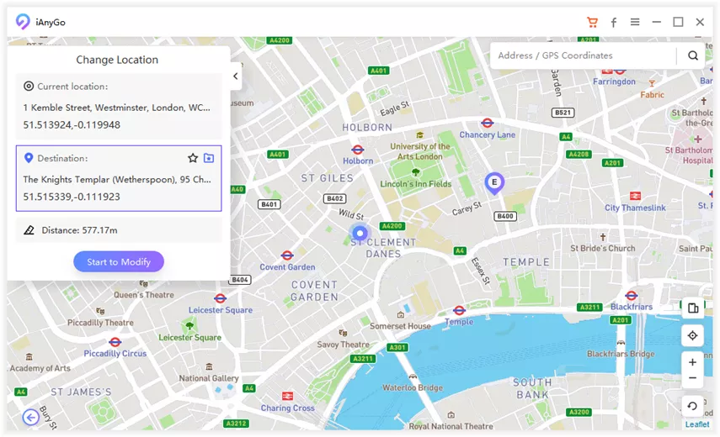
Task: Click Blackfriars station marker
Action: pos(632,296)
